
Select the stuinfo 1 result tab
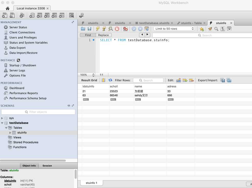(91, 183)
